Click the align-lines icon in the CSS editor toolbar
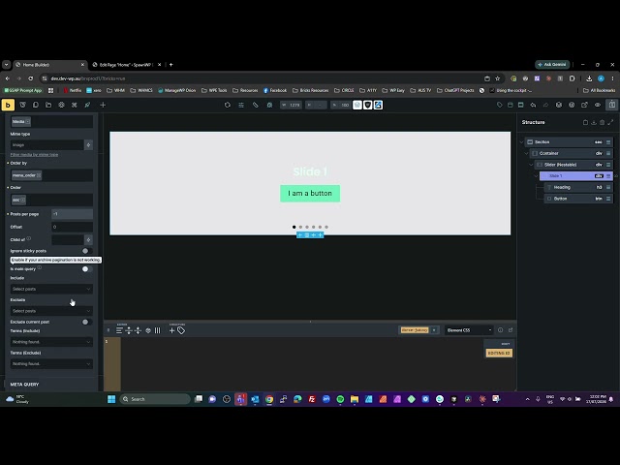 (119, 330)
